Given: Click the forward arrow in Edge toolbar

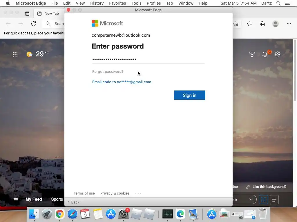Looking at the screenshot, I should 21,24.
